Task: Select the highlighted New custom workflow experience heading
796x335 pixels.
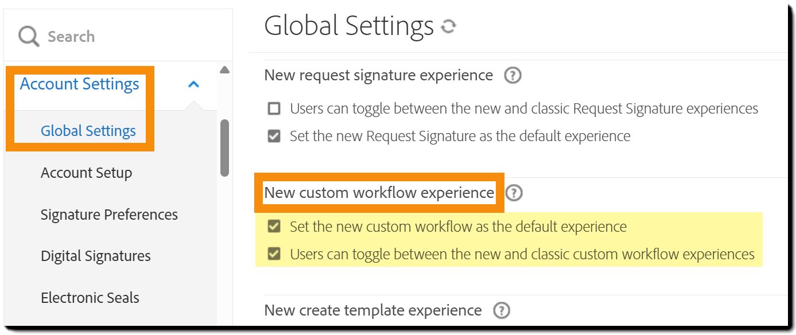Action: tap(379, 193)
